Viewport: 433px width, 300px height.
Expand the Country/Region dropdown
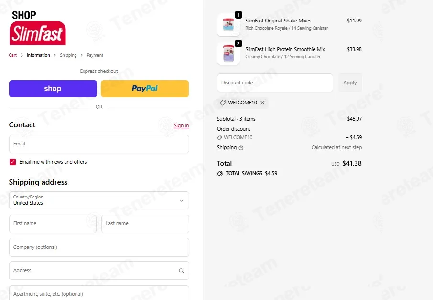pos(99,200)
